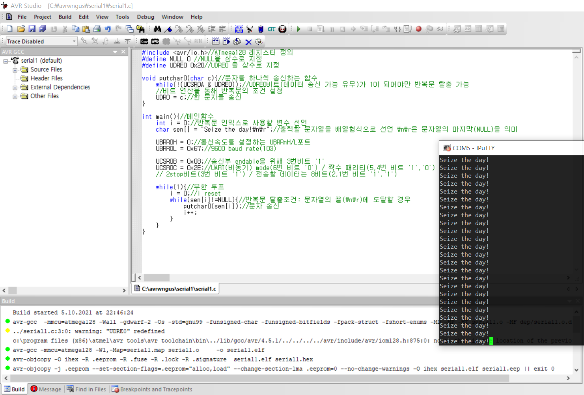
Task: Toggle breakpoint with red circle icon
Action: (419, 29)
